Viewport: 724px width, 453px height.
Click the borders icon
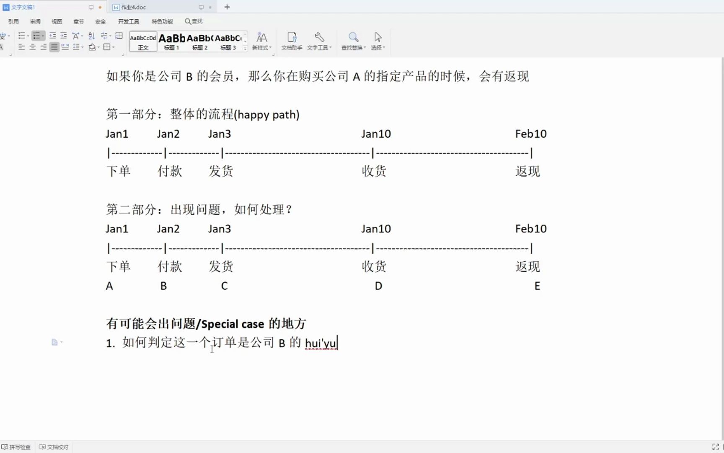pos(107,47)
